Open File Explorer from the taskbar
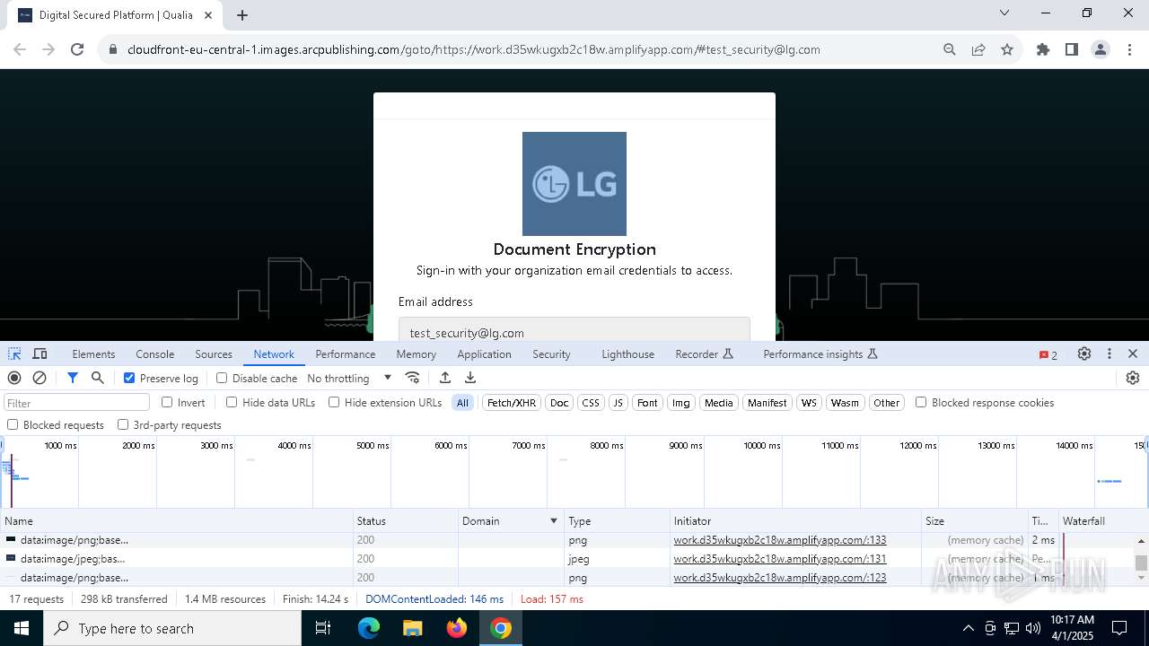 click(x=413, y=628)
